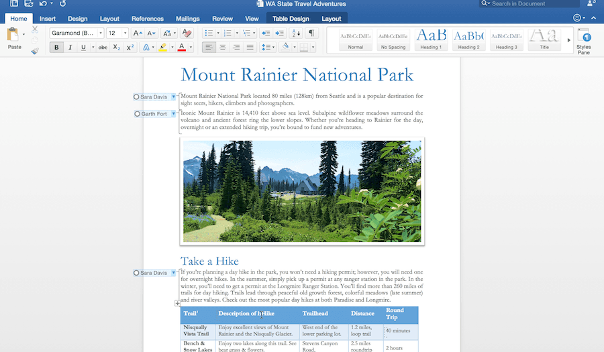
Task: Apply the Title style
Action: (x=544, y=40)
